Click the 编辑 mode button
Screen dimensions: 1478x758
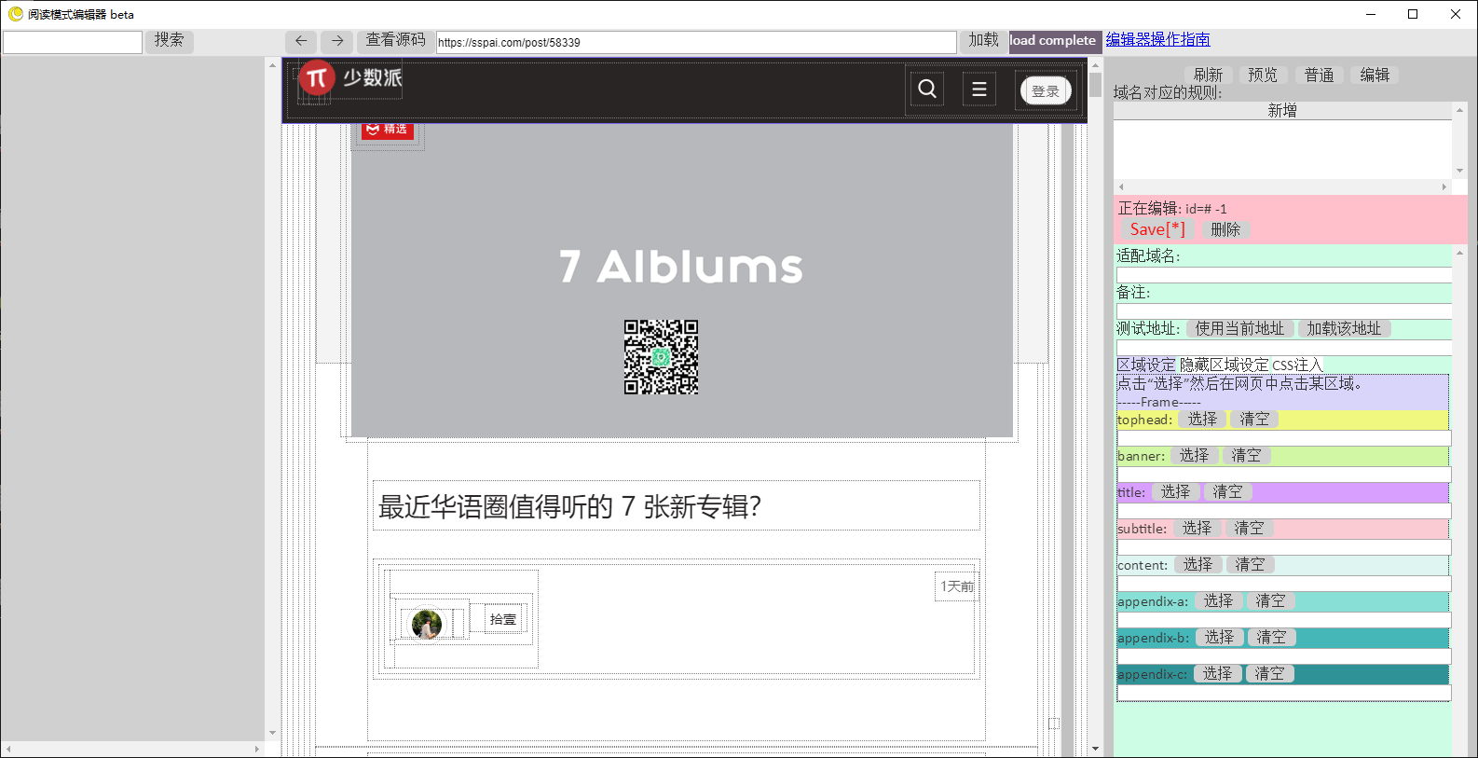(x=1375, y=76)
